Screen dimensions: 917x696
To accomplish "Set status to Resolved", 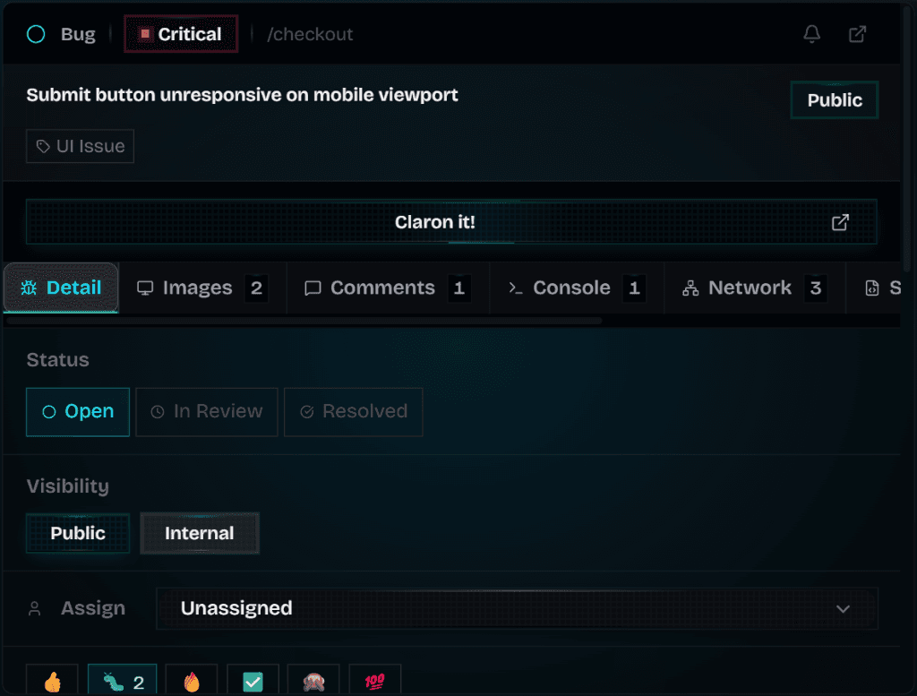I will point(353,412).
